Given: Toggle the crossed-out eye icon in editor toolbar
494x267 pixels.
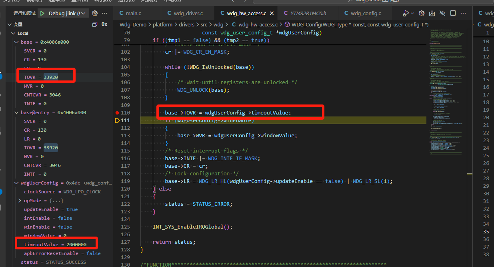Looking at the screenshot, I should pyautogui.click(x=442, y=13).
